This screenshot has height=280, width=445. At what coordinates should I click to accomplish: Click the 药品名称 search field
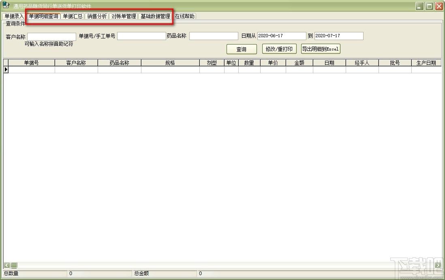(214, 36)
